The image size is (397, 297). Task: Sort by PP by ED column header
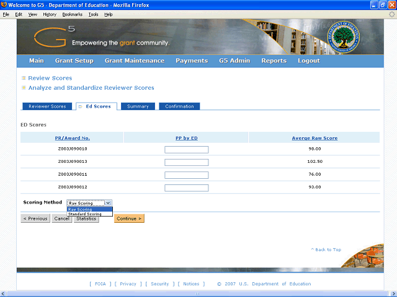pyautogui.click(x=187, y=138)
